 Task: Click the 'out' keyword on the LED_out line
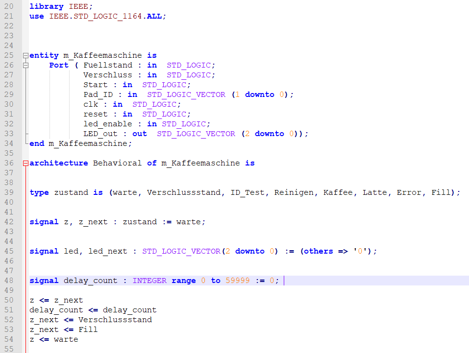click(x=140, y=134)
